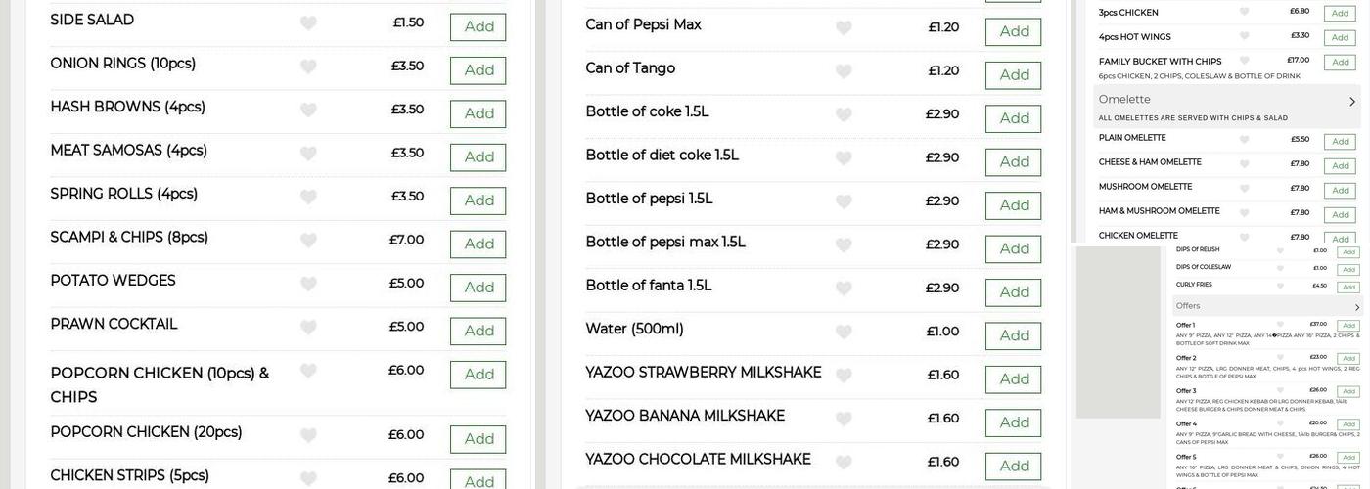Click the heart icon beside Onion Rings (10pcs)
1370x489 pixels.
tap(308, 67)
